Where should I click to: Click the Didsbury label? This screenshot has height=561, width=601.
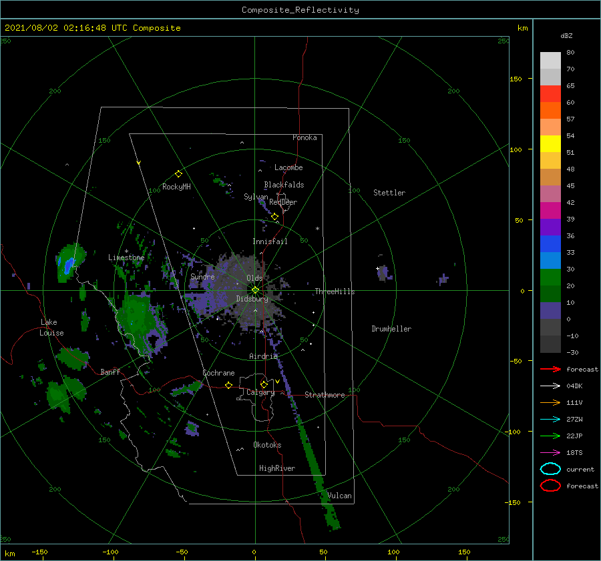pos(252,299)
